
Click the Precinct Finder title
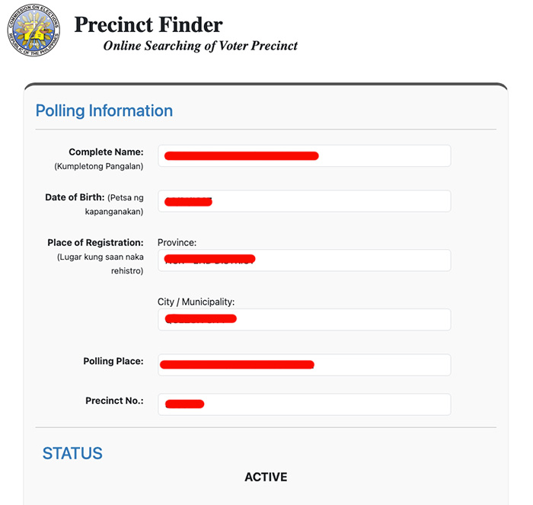point(148,24)
